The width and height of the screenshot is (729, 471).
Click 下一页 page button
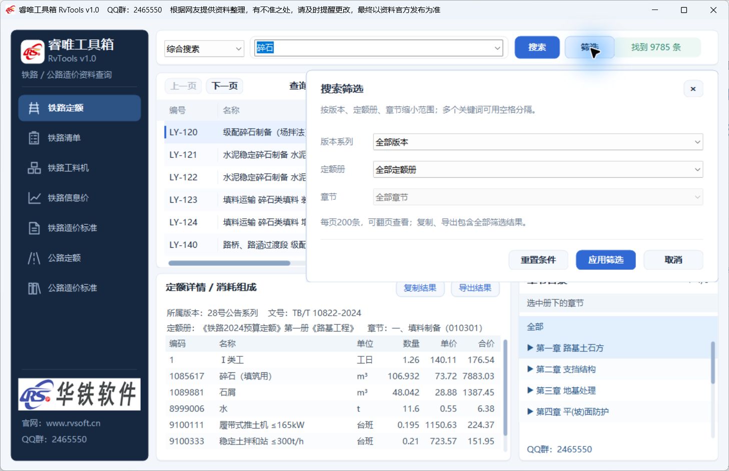tap(225, 86)
